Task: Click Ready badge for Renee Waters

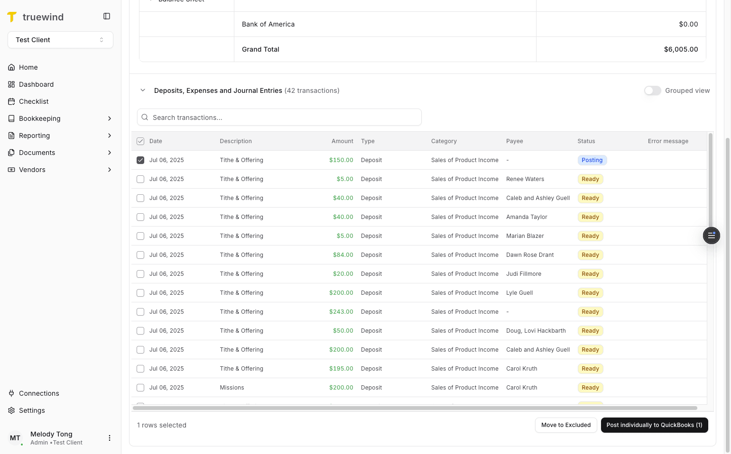Action: (x=590, y=179)
